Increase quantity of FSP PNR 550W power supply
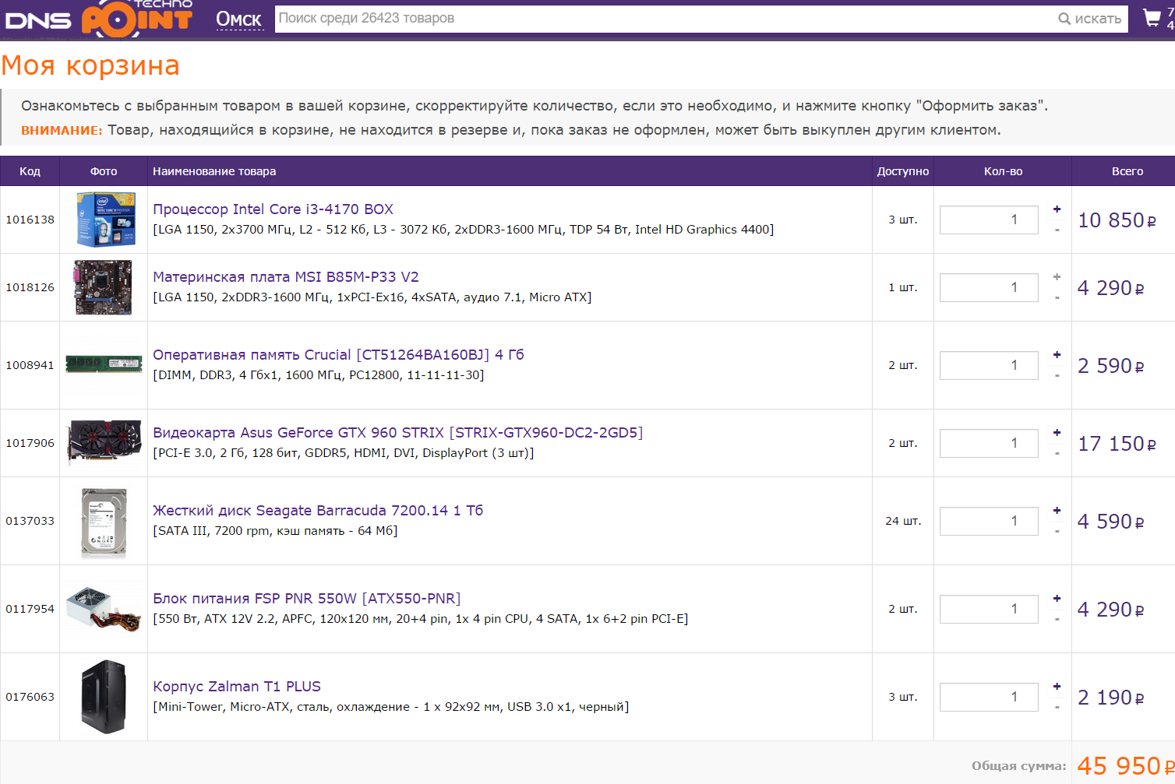Screen dimensions: 1175x784 (1057, 598)
